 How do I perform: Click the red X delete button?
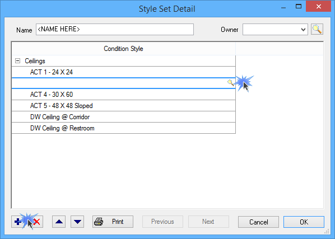pyautogui.click(x=37, y=222)
